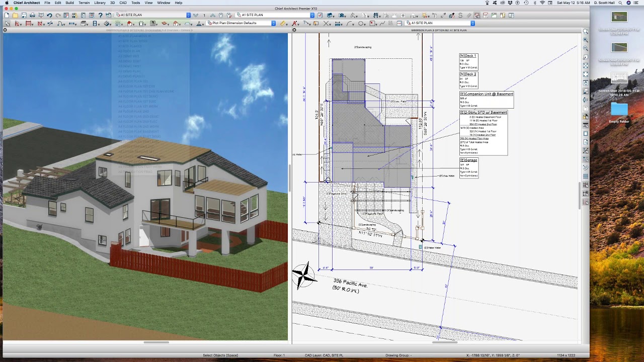Open the Spotlight search icon

pos(620,3)
